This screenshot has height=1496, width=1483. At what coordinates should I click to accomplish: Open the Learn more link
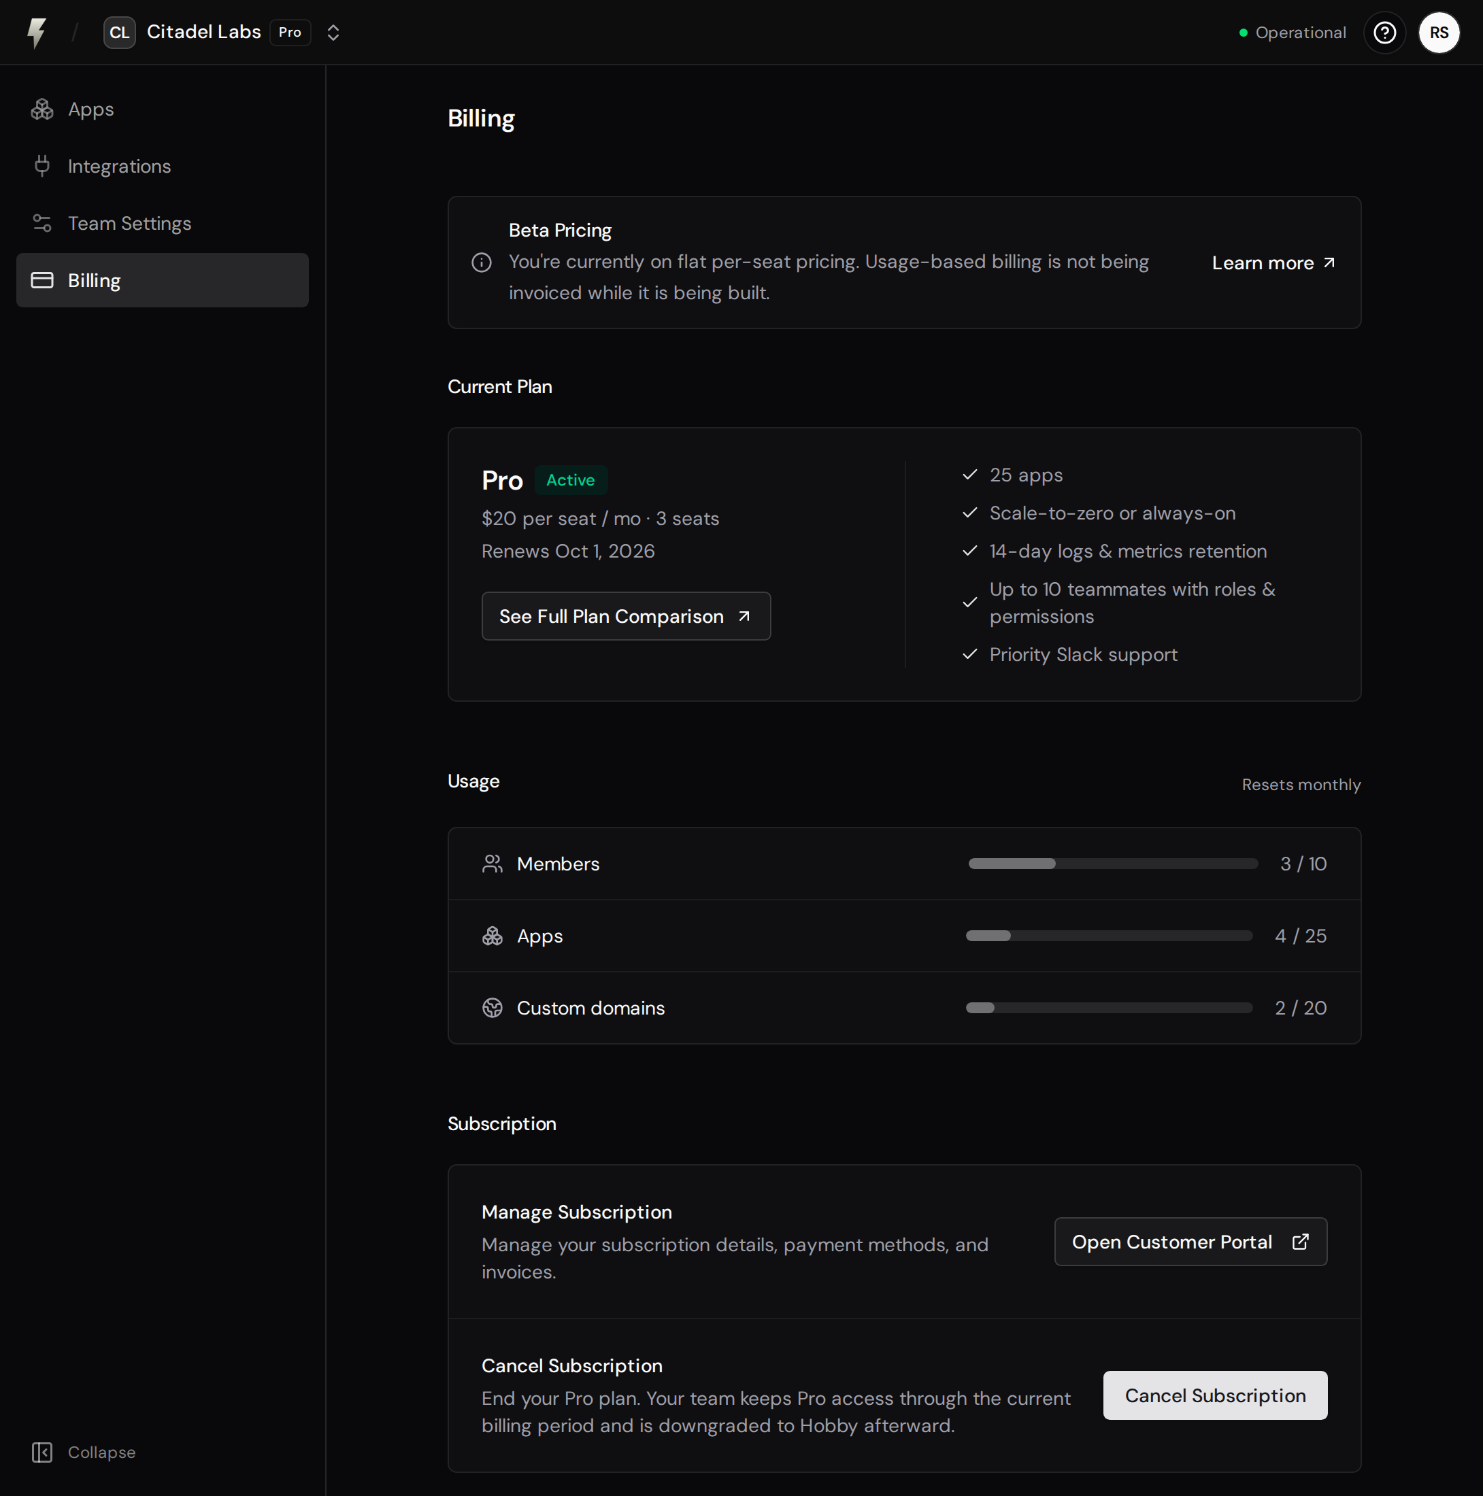[1273, 262]
